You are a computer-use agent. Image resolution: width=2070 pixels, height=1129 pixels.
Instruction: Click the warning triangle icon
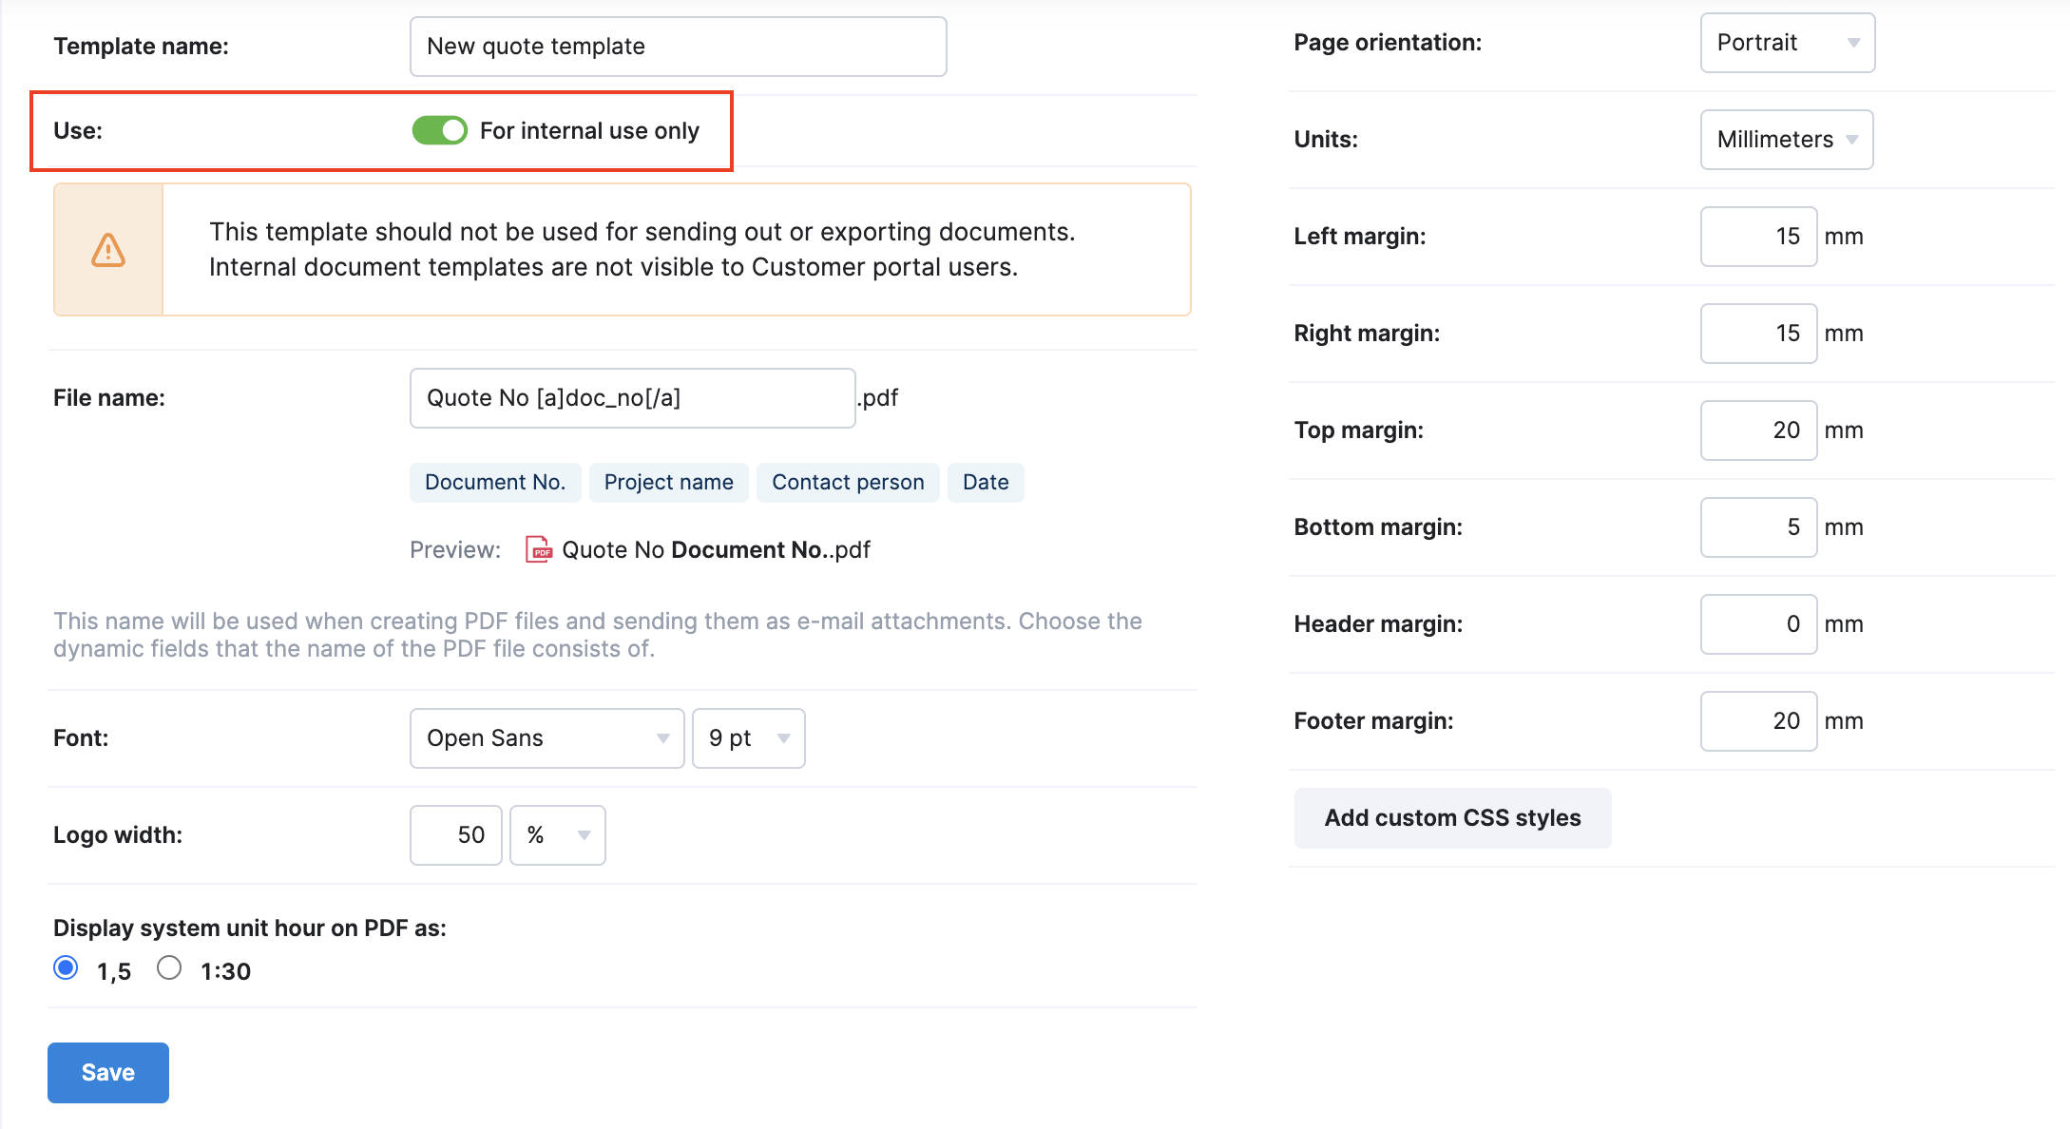click(x=108, y=250)
